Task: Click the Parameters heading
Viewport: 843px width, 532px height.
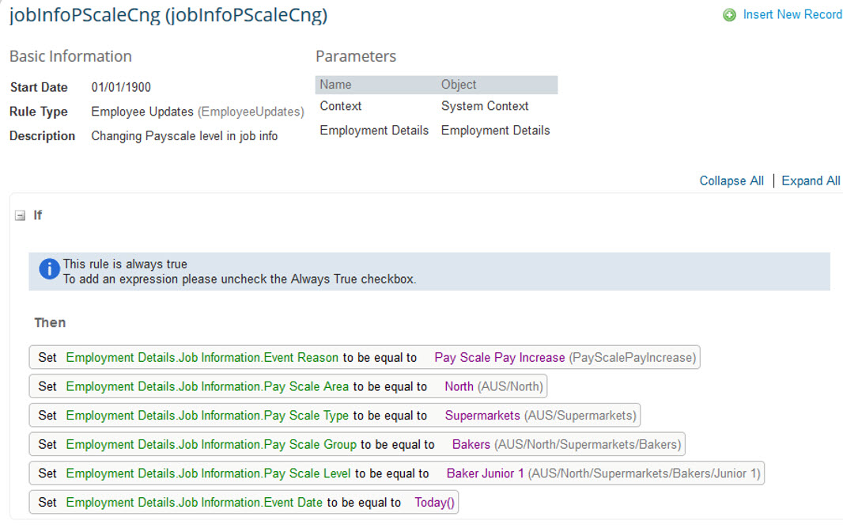Action: [x=356, y=56]
